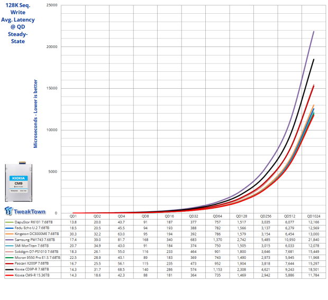Viewport: 328px width, 300px height.
Task: Click the QD512 column header
Action: pyautogui.click(x=290, y=216)
